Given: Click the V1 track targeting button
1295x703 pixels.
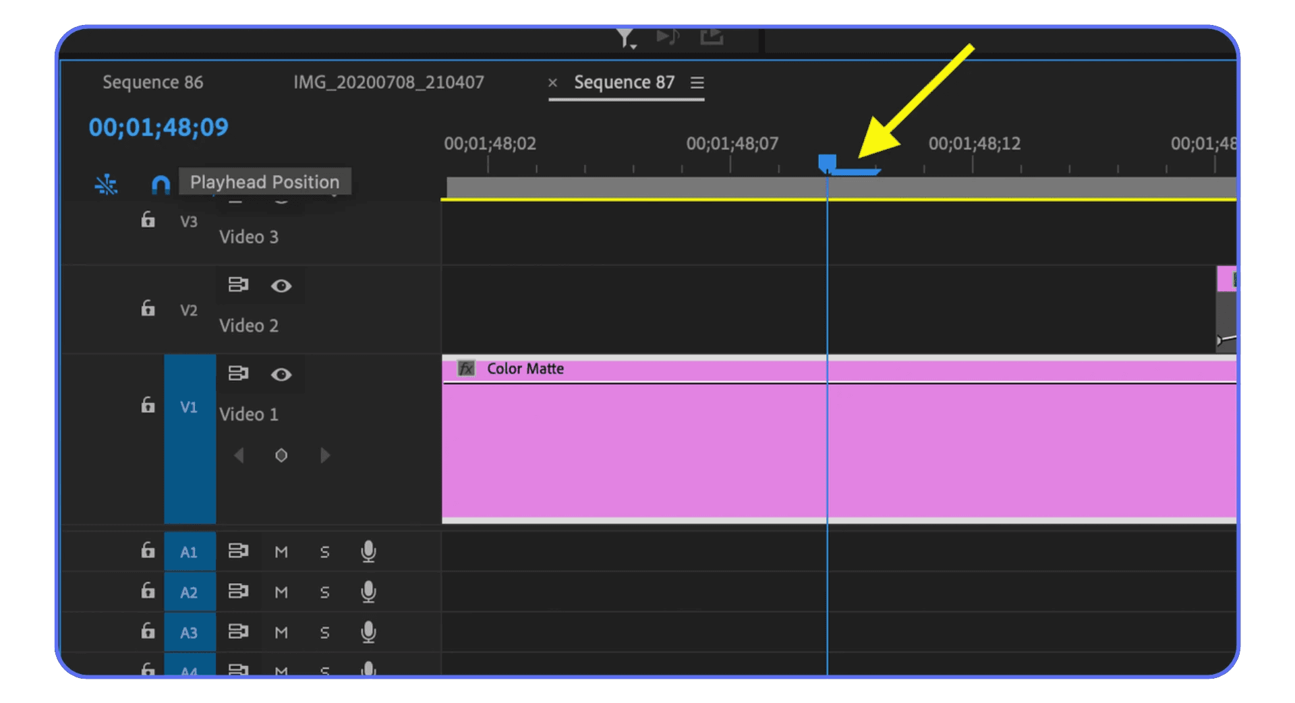Looking at the screenshot, I should pos(190,406).
